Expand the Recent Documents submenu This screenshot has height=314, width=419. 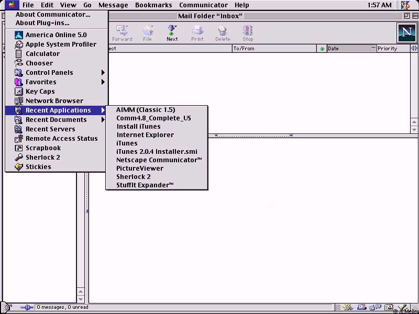click(x=56, y=120)
